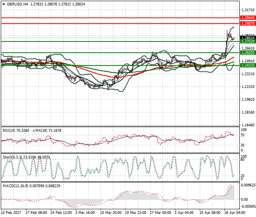This screenshot has width=256, height=217.
Task: Click the 19 Mar 22:00 date label
Action: (136, 213)
